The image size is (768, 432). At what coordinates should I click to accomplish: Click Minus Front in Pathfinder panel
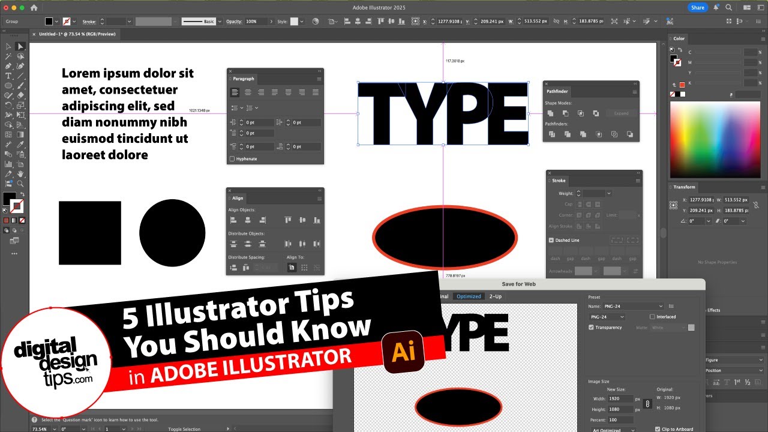pyautogui.click(x=565, y=113)
